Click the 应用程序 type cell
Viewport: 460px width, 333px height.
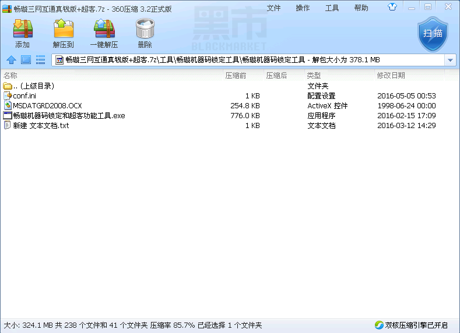[321, 116]
